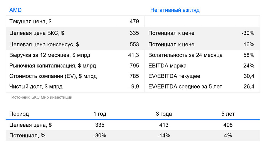Click the Рыночная капитализация value 795
The width and height of the screenshot is (271, 153).
134,66
